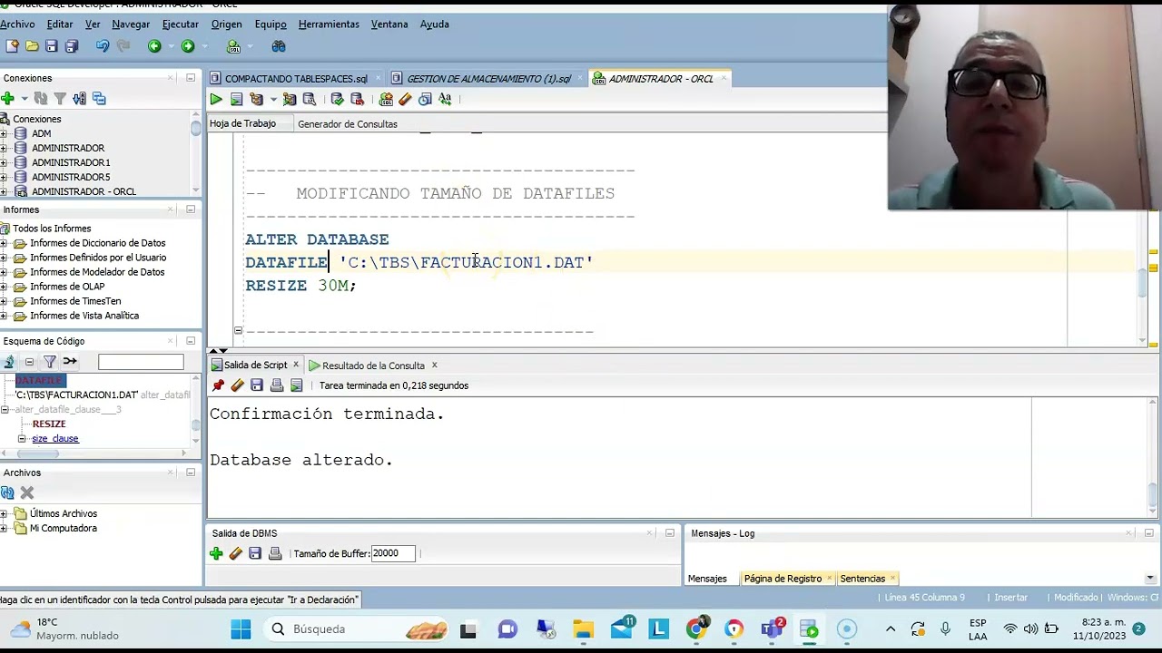
Task: Click the Esquema de Código search field
Action: coord(141,362)
